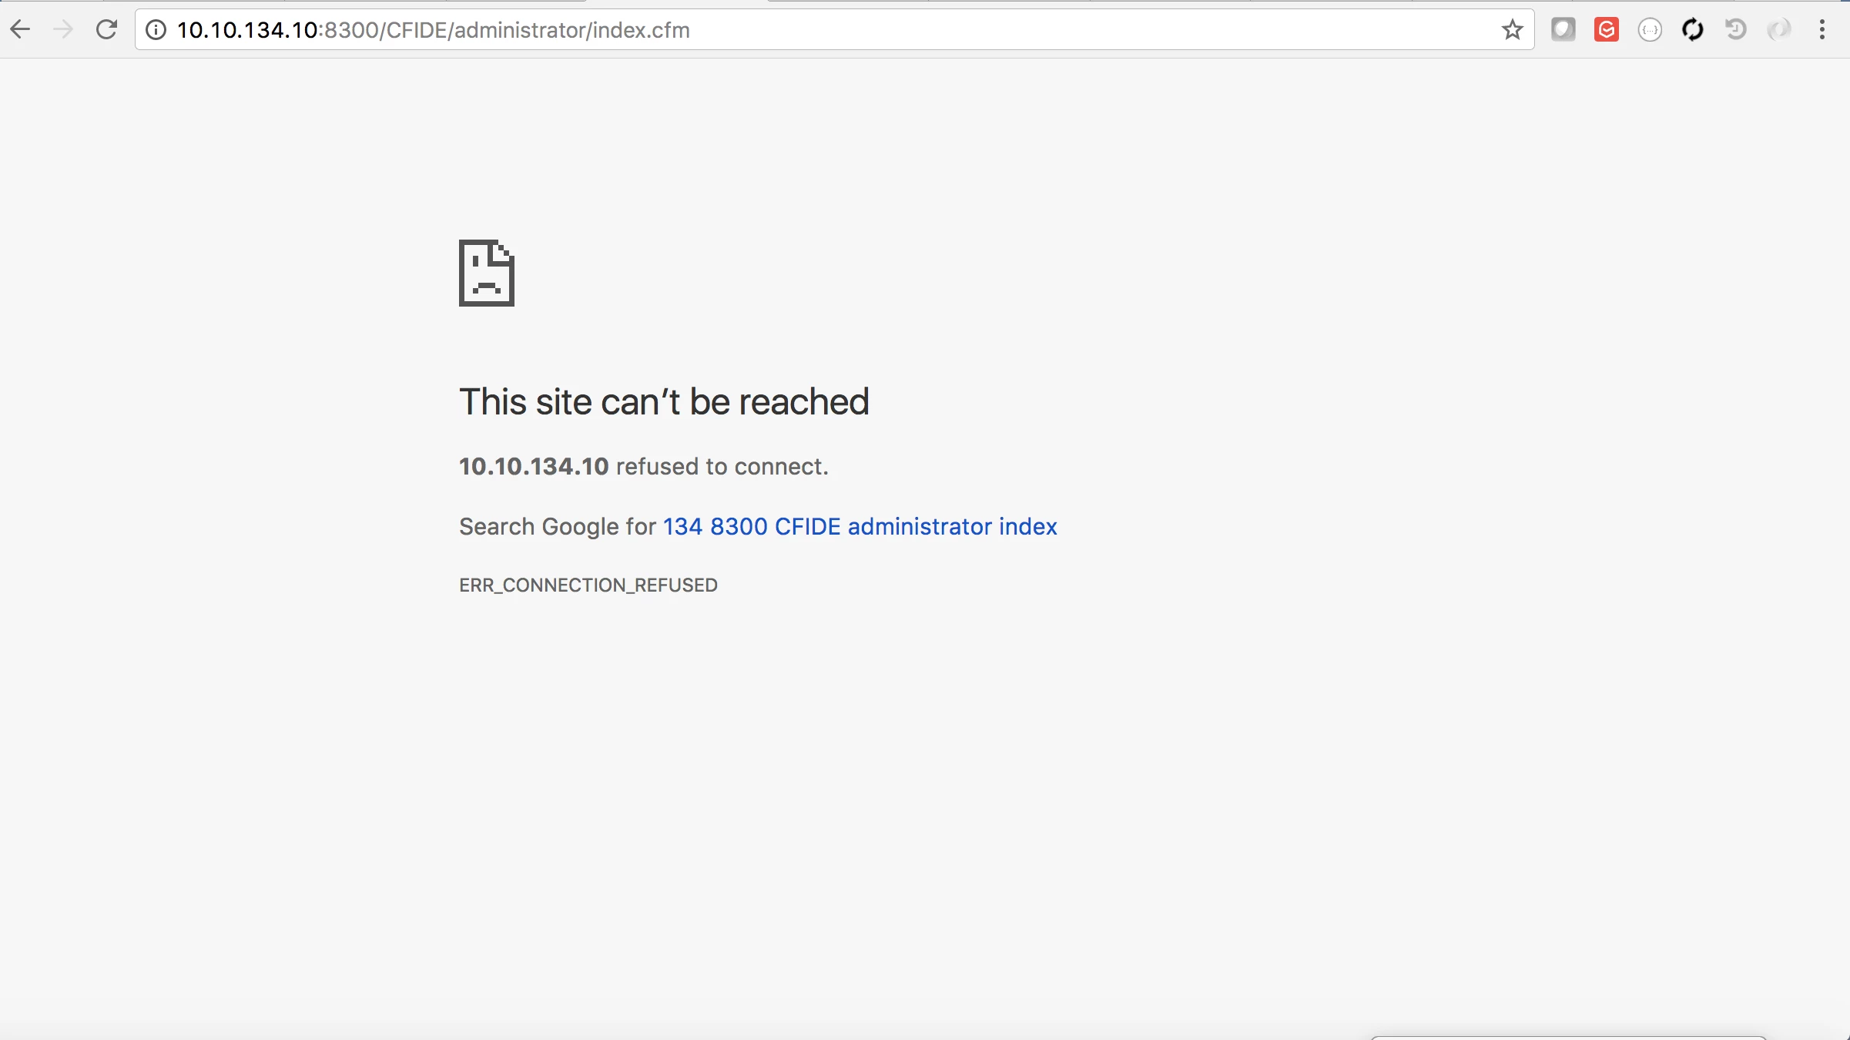Open the '134 8300 CFIDE administrator index' link
1850x1040 pixels.
(x=860, y=526)
